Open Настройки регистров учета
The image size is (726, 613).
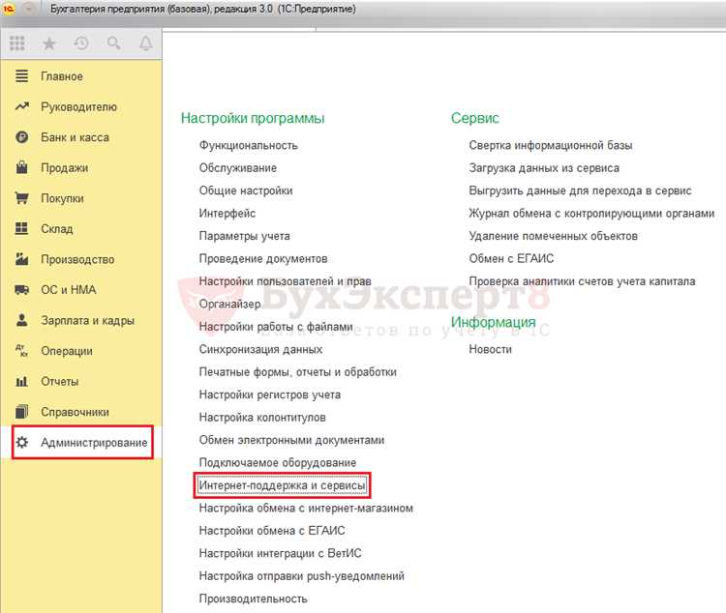[x=270, y=394]
